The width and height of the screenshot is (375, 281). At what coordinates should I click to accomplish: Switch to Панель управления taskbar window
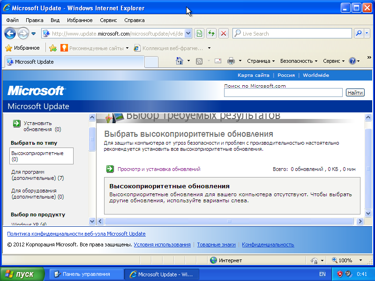tap(86, 274)
